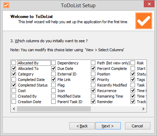Enable the Recently Modified column

coord(93,85)
